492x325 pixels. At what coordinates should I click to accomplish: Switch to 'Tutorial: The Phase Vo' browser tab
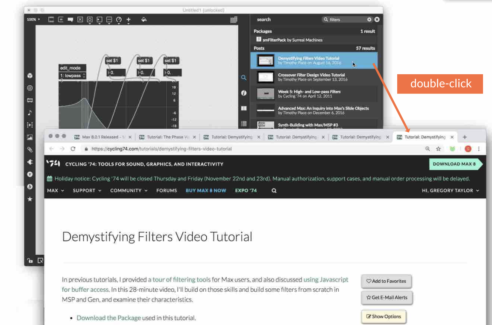[x=167, y=137]
